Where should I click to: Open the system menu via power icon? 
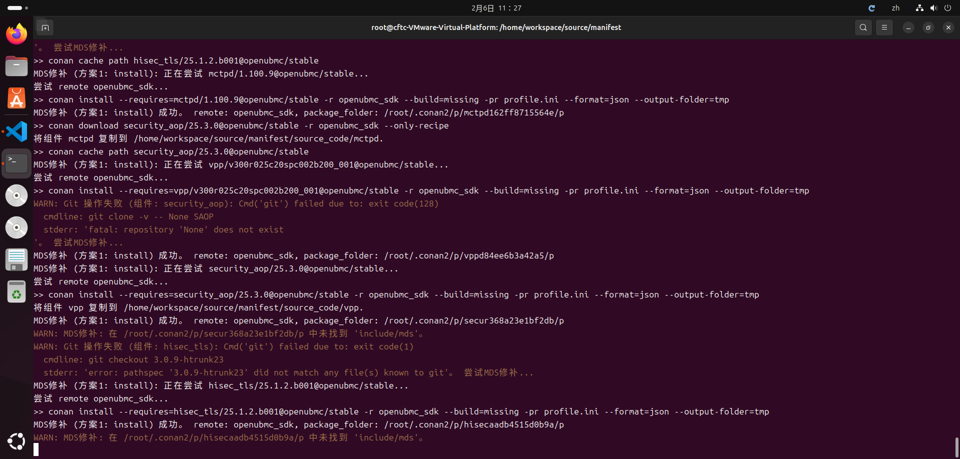947,8
